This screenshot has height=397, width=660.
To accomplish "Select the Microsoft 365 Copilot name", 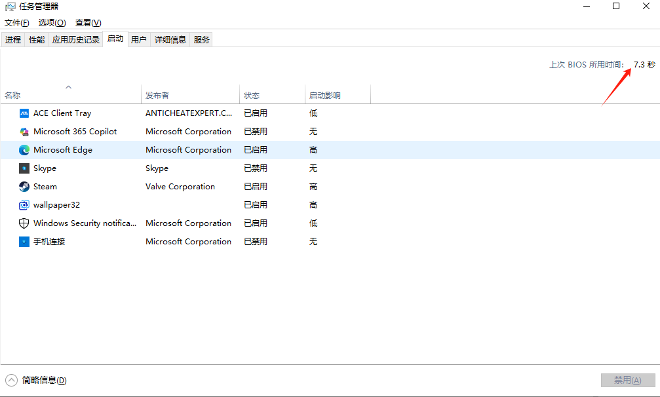I will click(75, 132).
